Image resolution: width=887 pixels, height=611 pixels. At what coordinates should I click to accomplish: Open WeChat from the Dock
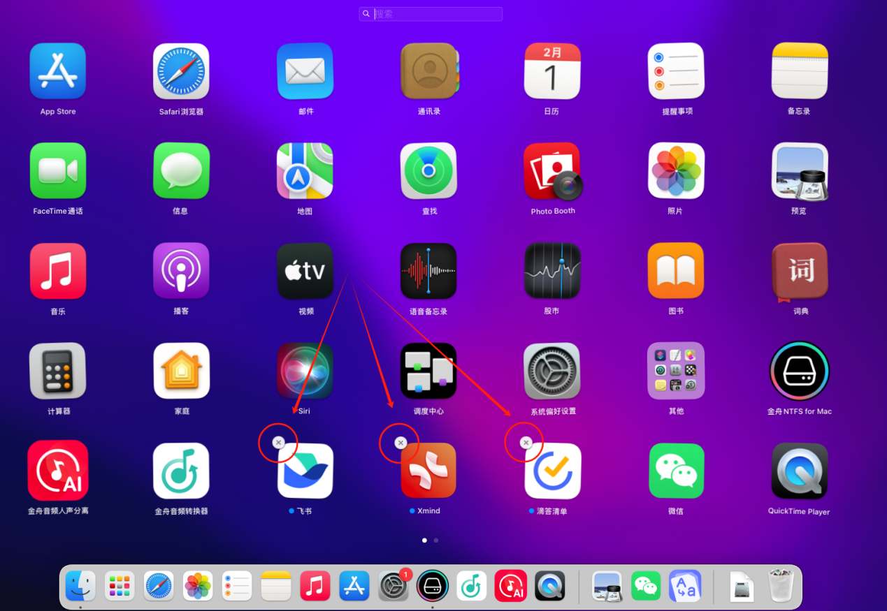tap(646, 586)
